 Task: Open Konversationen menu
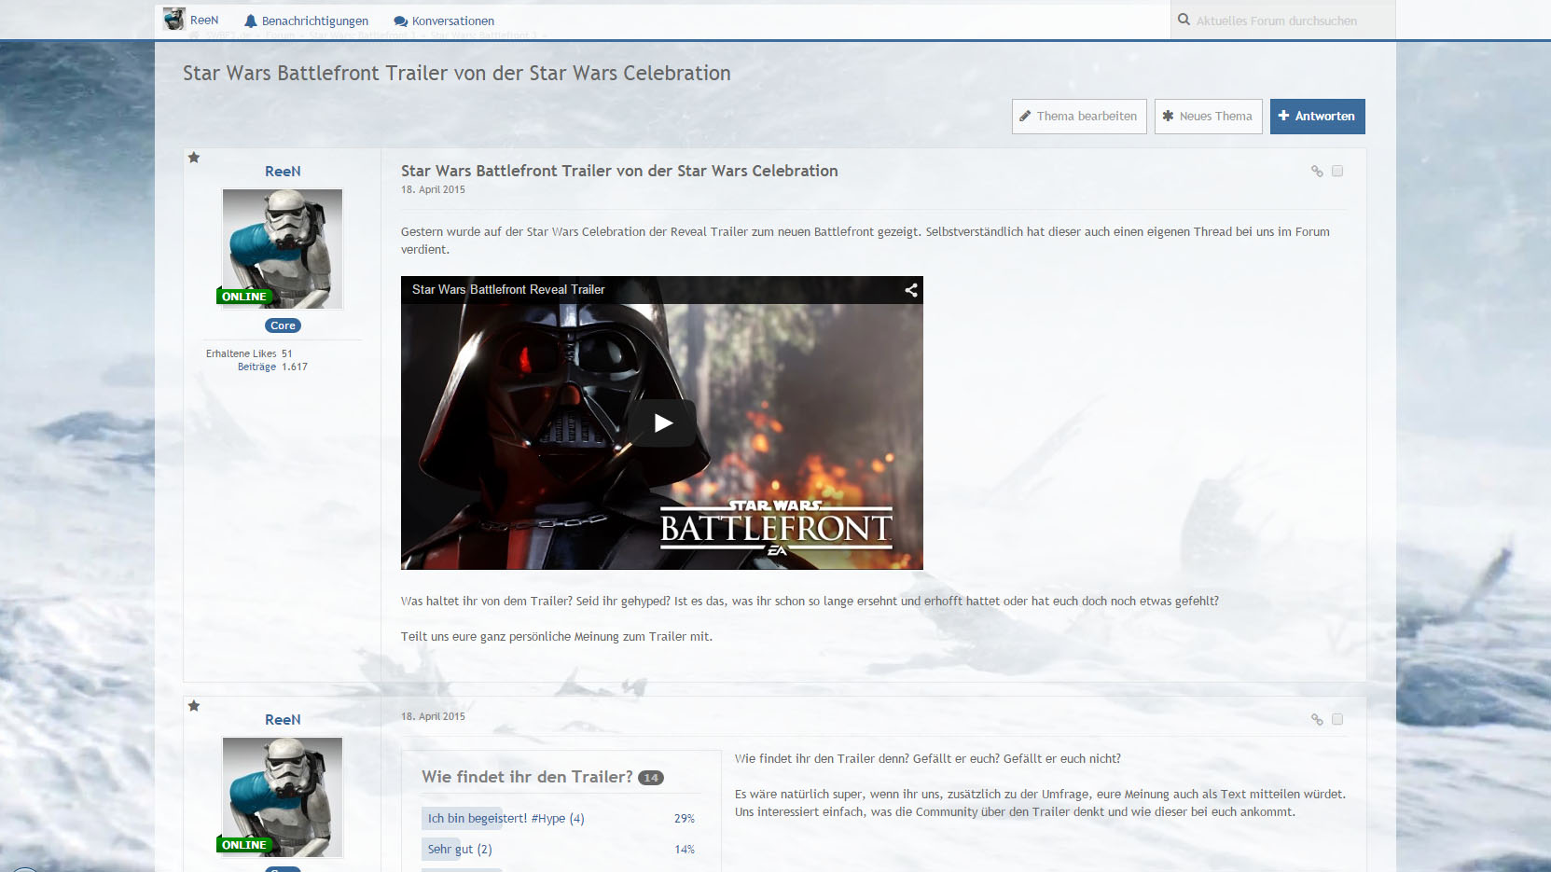click(444, 21)
